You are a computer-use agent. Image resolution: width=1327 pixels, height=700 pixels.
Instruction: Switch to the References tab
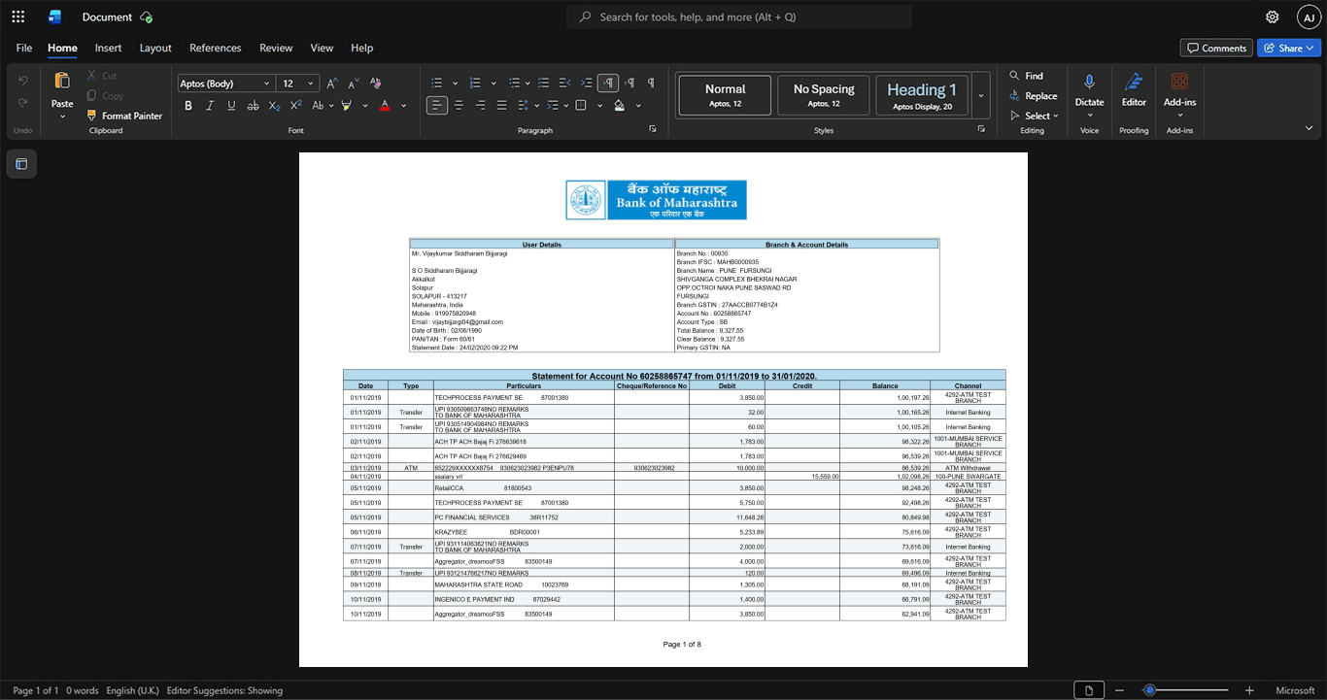pyautogui.click(x=216, y=48)
